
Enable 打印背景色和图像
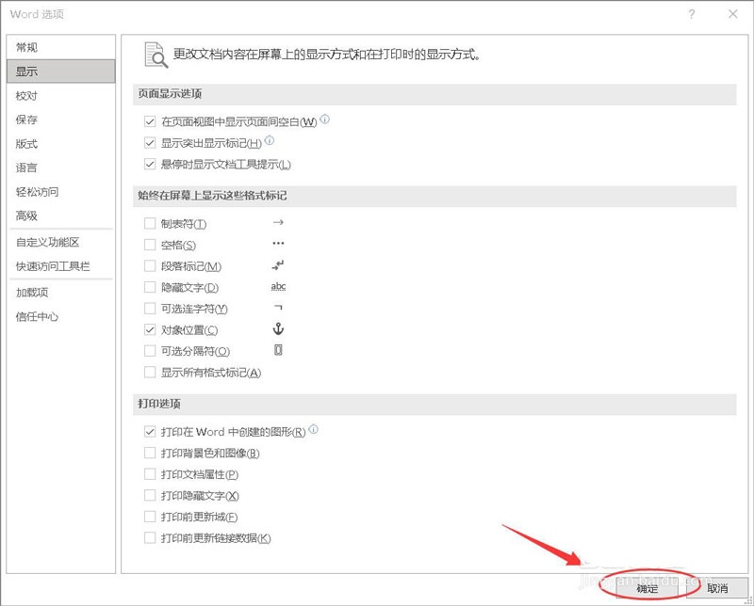[149, 453]
